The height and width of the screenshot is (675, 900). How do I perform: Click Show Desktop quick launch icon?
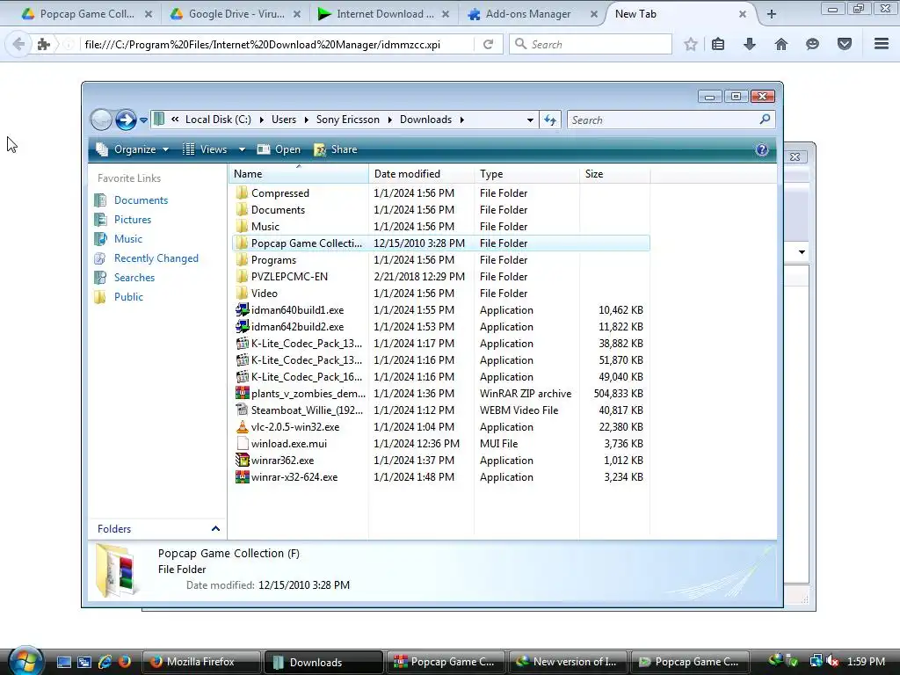point(63,662)
